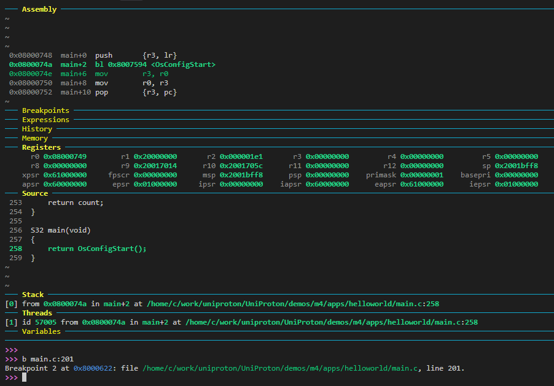
Task: Click the 'bl 0x8007594 <OsConfigStart>' instruction
Action: pyautogui.click(x=155, y=64)
